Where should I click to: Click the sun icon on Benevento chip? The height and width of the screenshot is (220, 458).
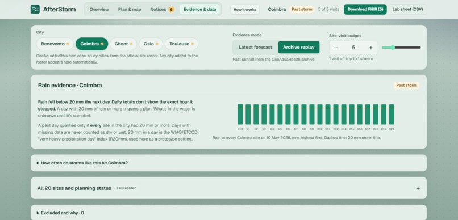click(x=68, y=44)
